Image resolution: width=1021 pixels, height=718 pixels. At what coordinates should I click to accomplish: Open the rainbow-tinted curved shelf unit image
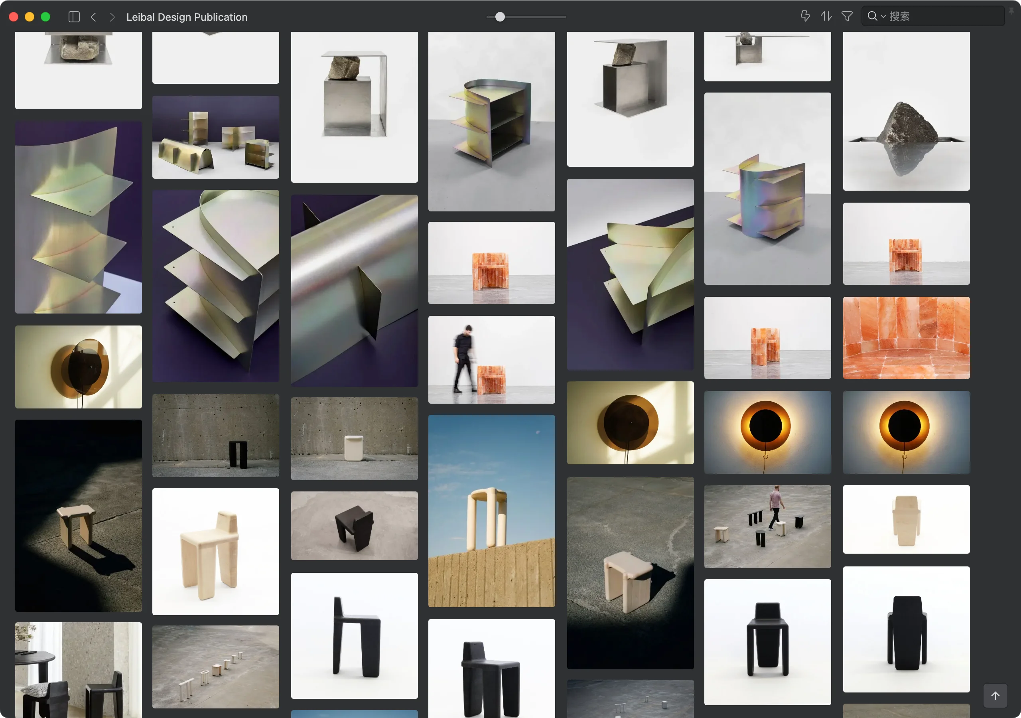pyautogui.click(x=767, y=189)
